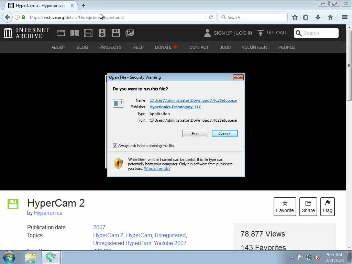Image resolution: width=352 pixels, height=264 pixels.
Task: Open the PROJECTS menu item
Action: (x=110, y=47)
